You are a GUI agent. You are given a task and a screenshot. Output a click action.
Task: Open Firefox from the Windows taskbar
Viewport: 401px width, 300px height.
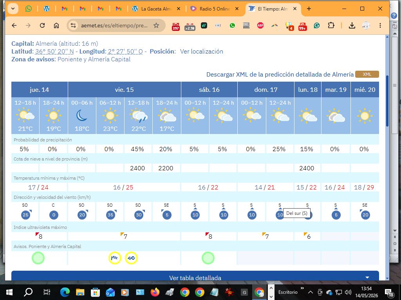click(155, 292)
